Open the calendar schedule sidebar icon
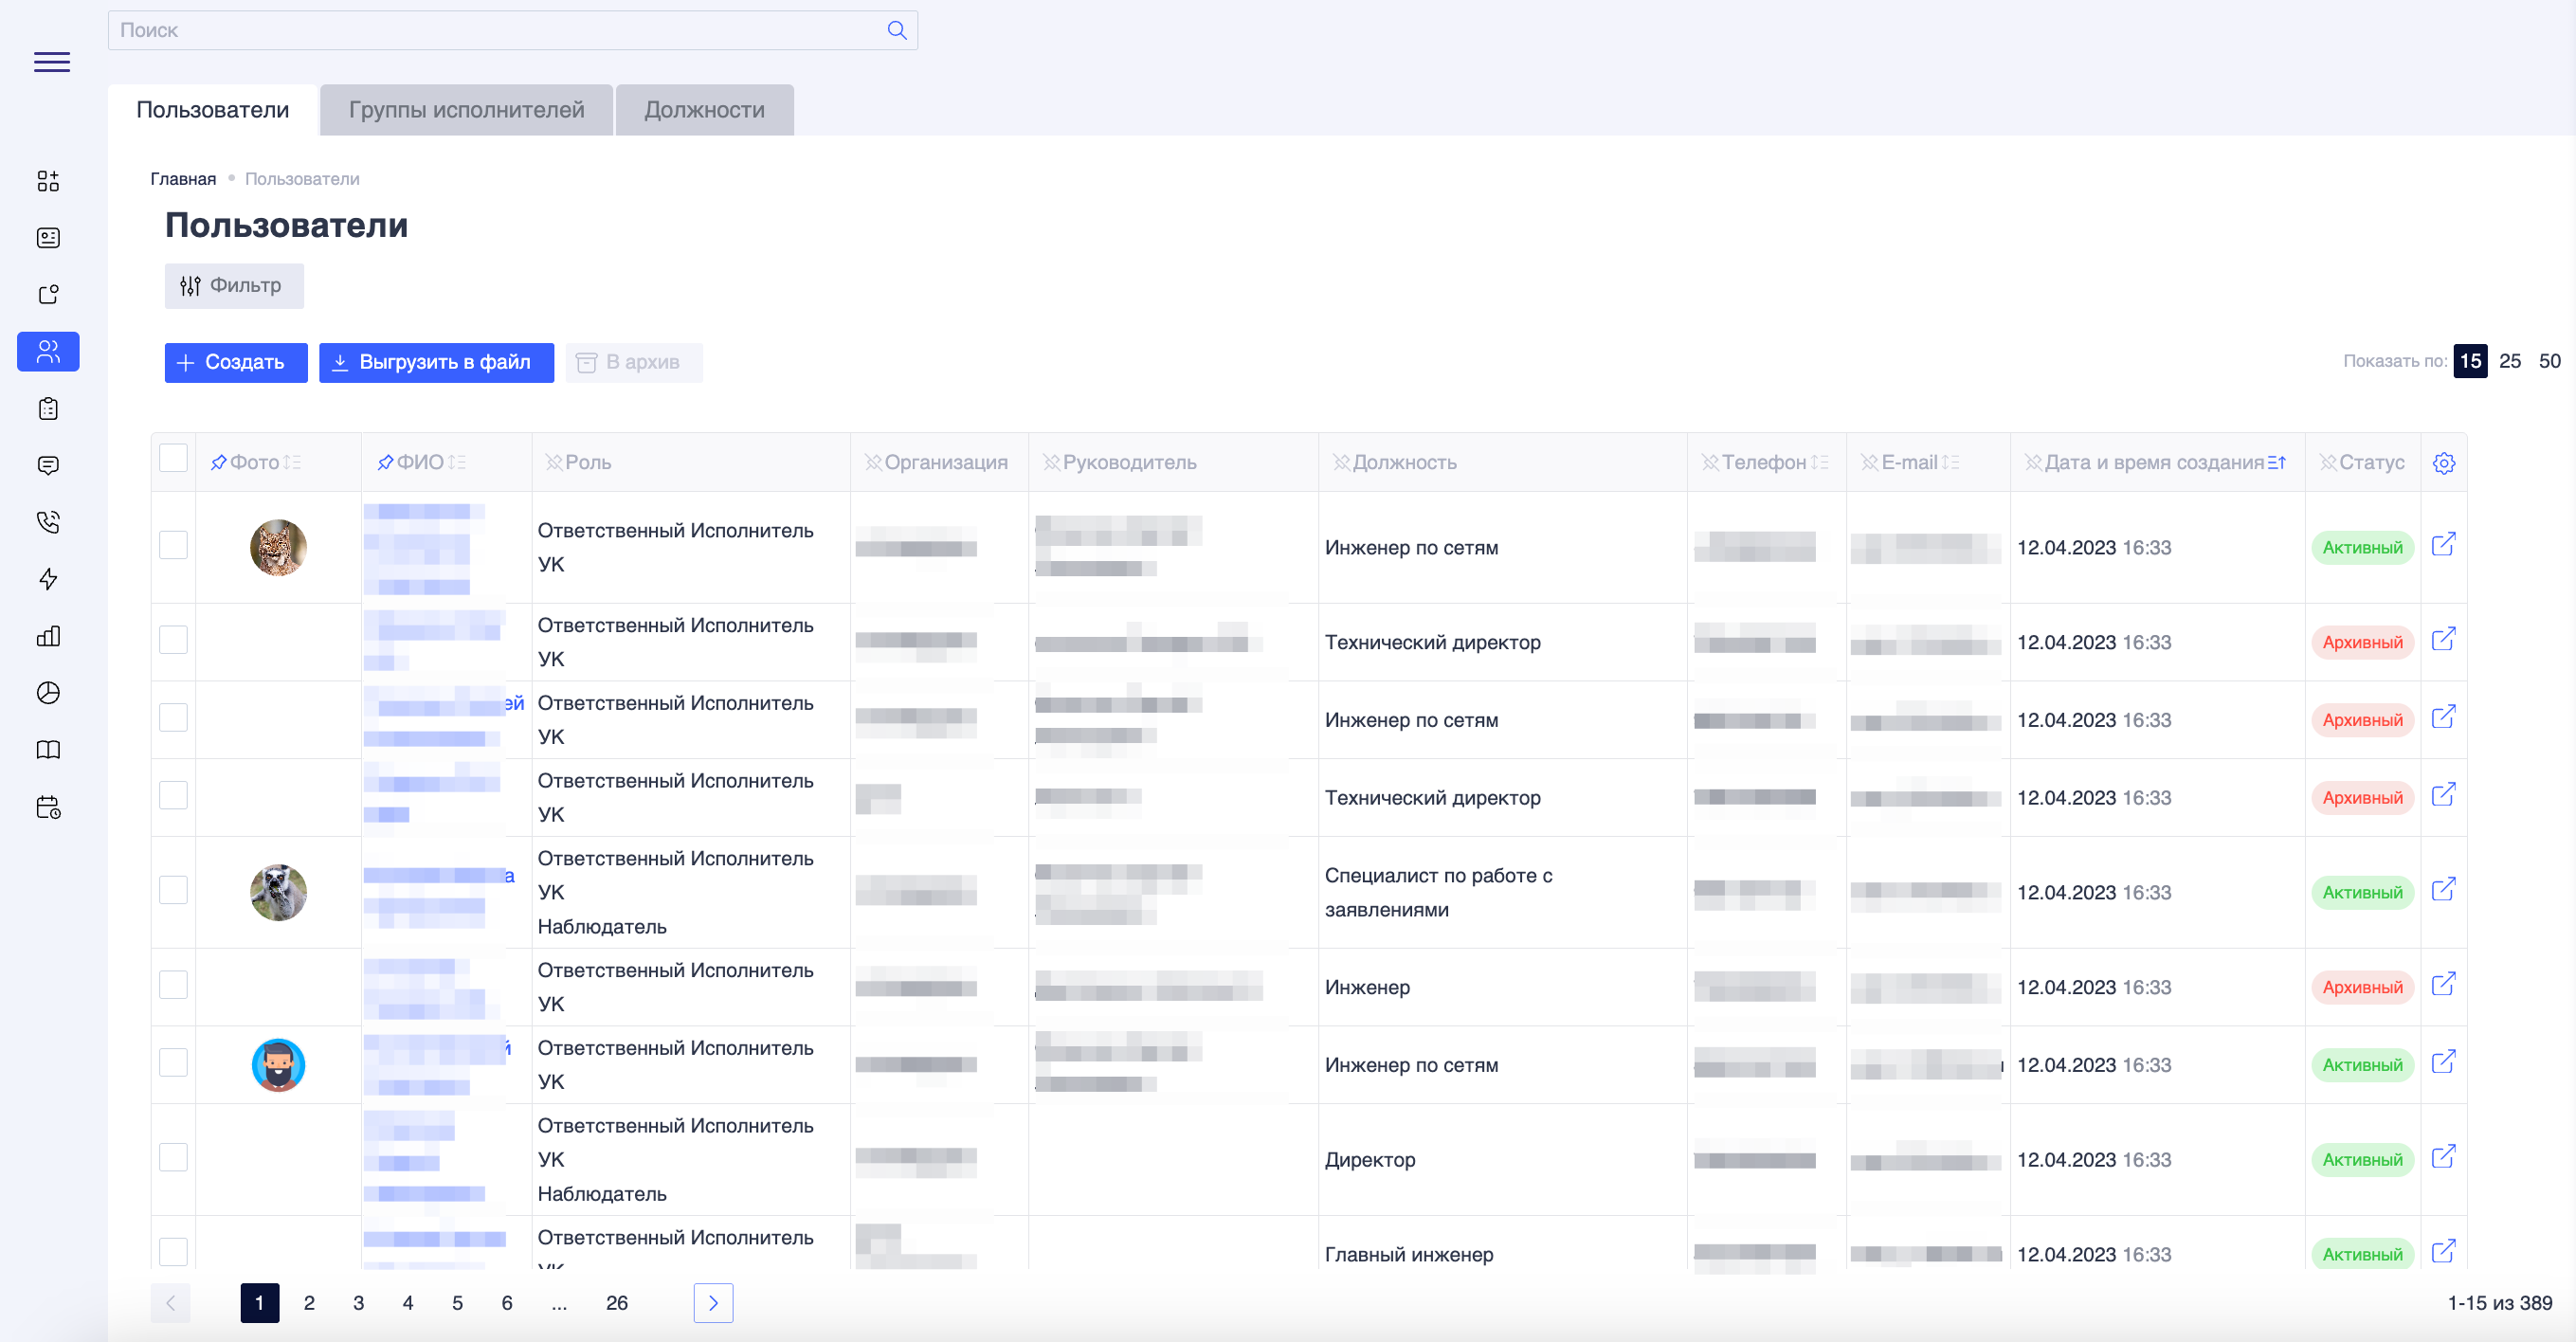 (48, 807)
